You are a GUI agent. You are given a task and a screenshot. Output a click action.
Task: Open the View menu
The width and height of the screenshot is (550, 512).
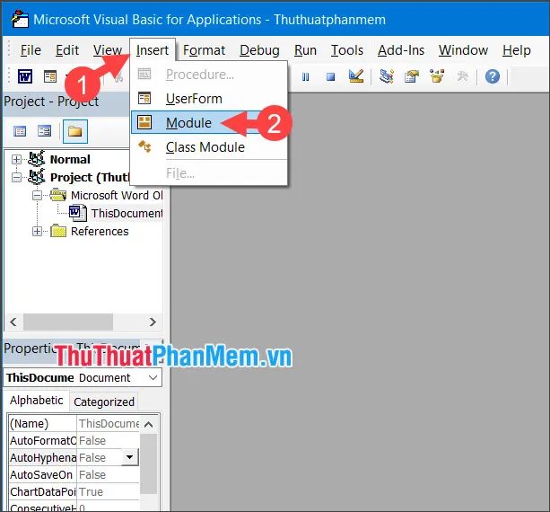pos(108,50)
